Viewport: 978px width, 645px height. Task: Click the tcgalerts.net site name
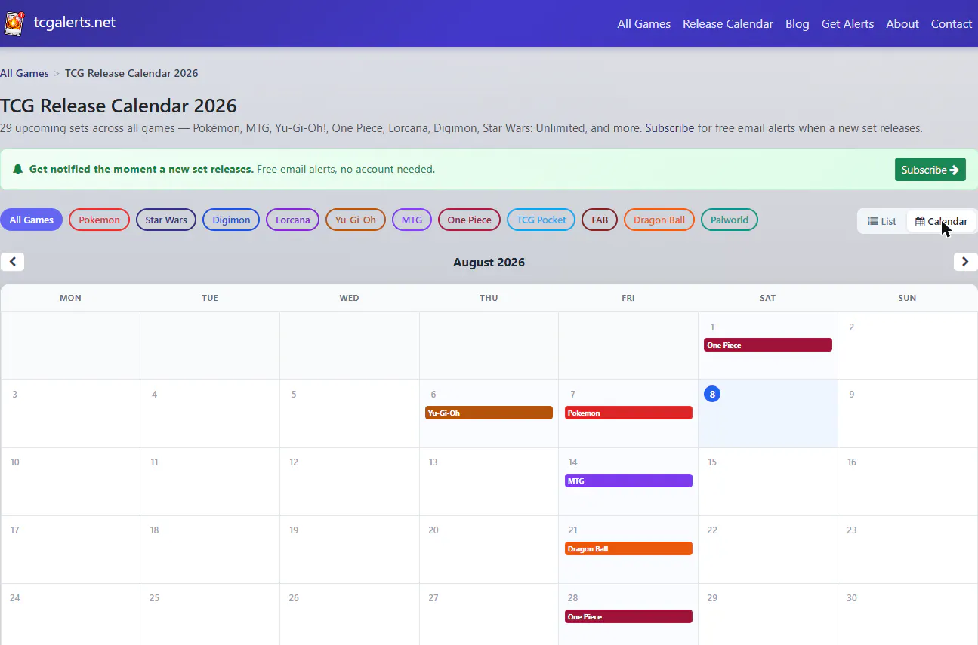click(75, 23)
